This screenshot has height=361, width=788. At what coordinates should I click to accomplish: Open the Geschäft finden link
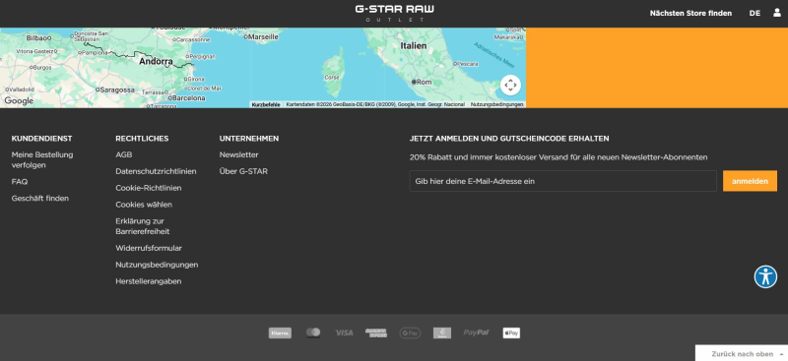40,199
